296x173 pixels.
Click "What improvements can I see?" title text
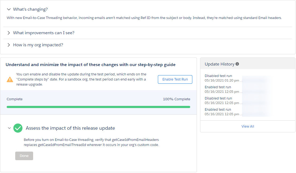coord(44,33)
